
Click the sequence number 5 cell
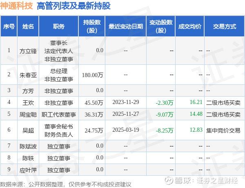(x=9, y=114)
